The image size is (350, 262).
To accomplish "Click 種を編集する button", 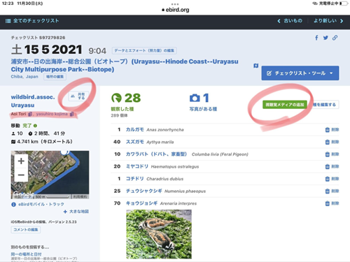I will (x=324, y=105).
